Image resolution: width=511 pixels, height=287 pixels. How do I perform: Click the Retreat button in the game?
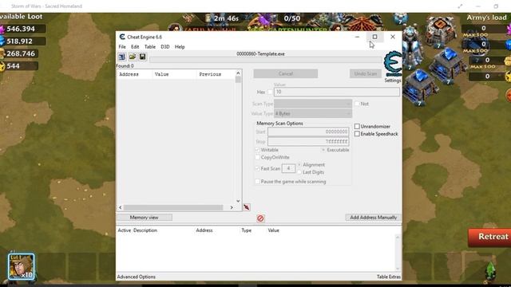pyautogui.click(x=489, y=237)
